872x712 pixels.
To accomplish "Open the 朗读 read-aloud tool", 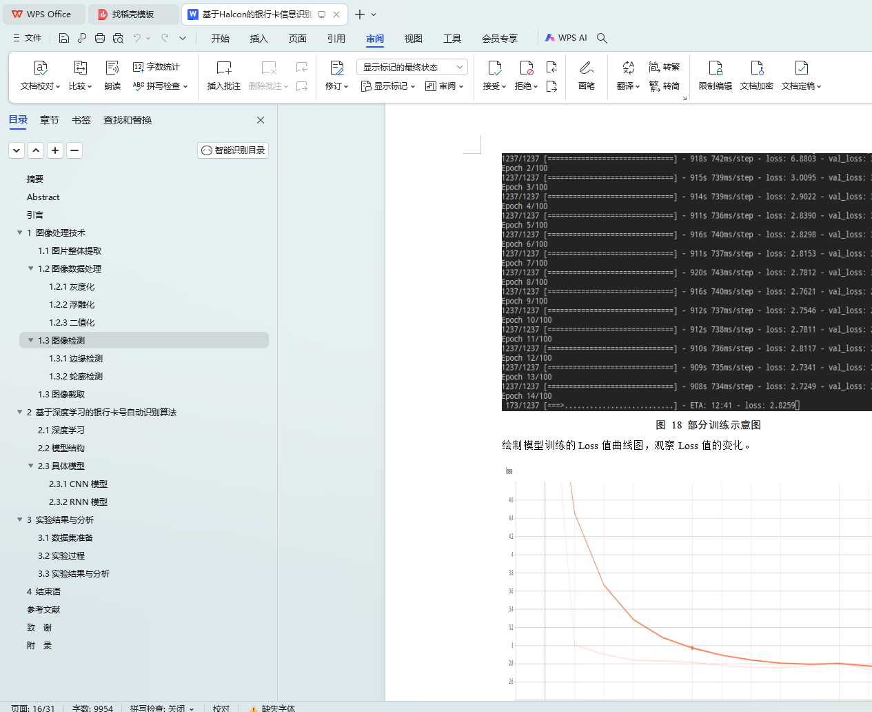I will 112,75.
